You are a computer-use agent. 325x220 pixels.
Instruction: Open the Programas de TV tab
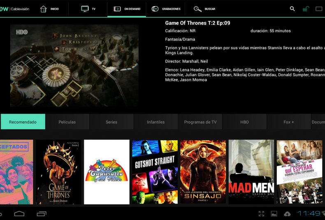coord(200,122)
